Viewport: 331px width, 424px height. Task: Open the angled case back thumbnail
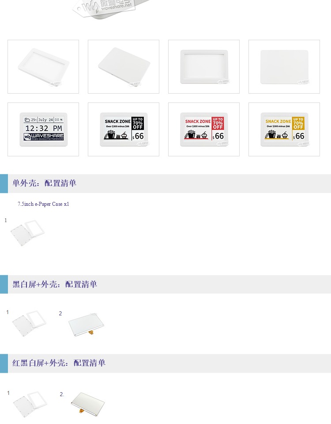(124, 67)
